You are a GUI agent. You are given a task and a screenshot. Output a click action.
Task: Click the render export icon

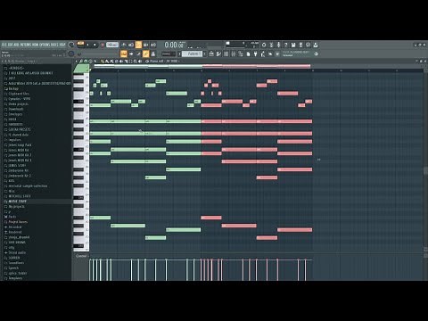pyautogui.click(x=300, y=45)
